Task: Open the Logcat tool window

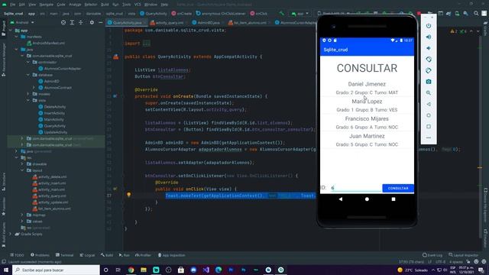Action: (x=87, y=255)
